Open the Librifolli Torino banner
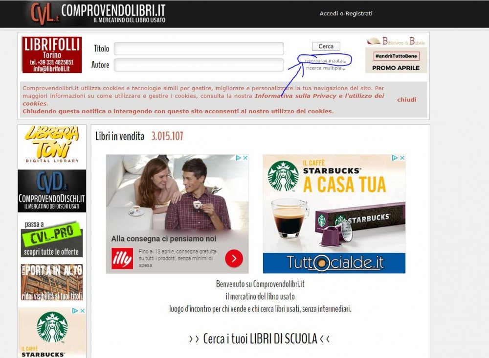 pos(52,55)
